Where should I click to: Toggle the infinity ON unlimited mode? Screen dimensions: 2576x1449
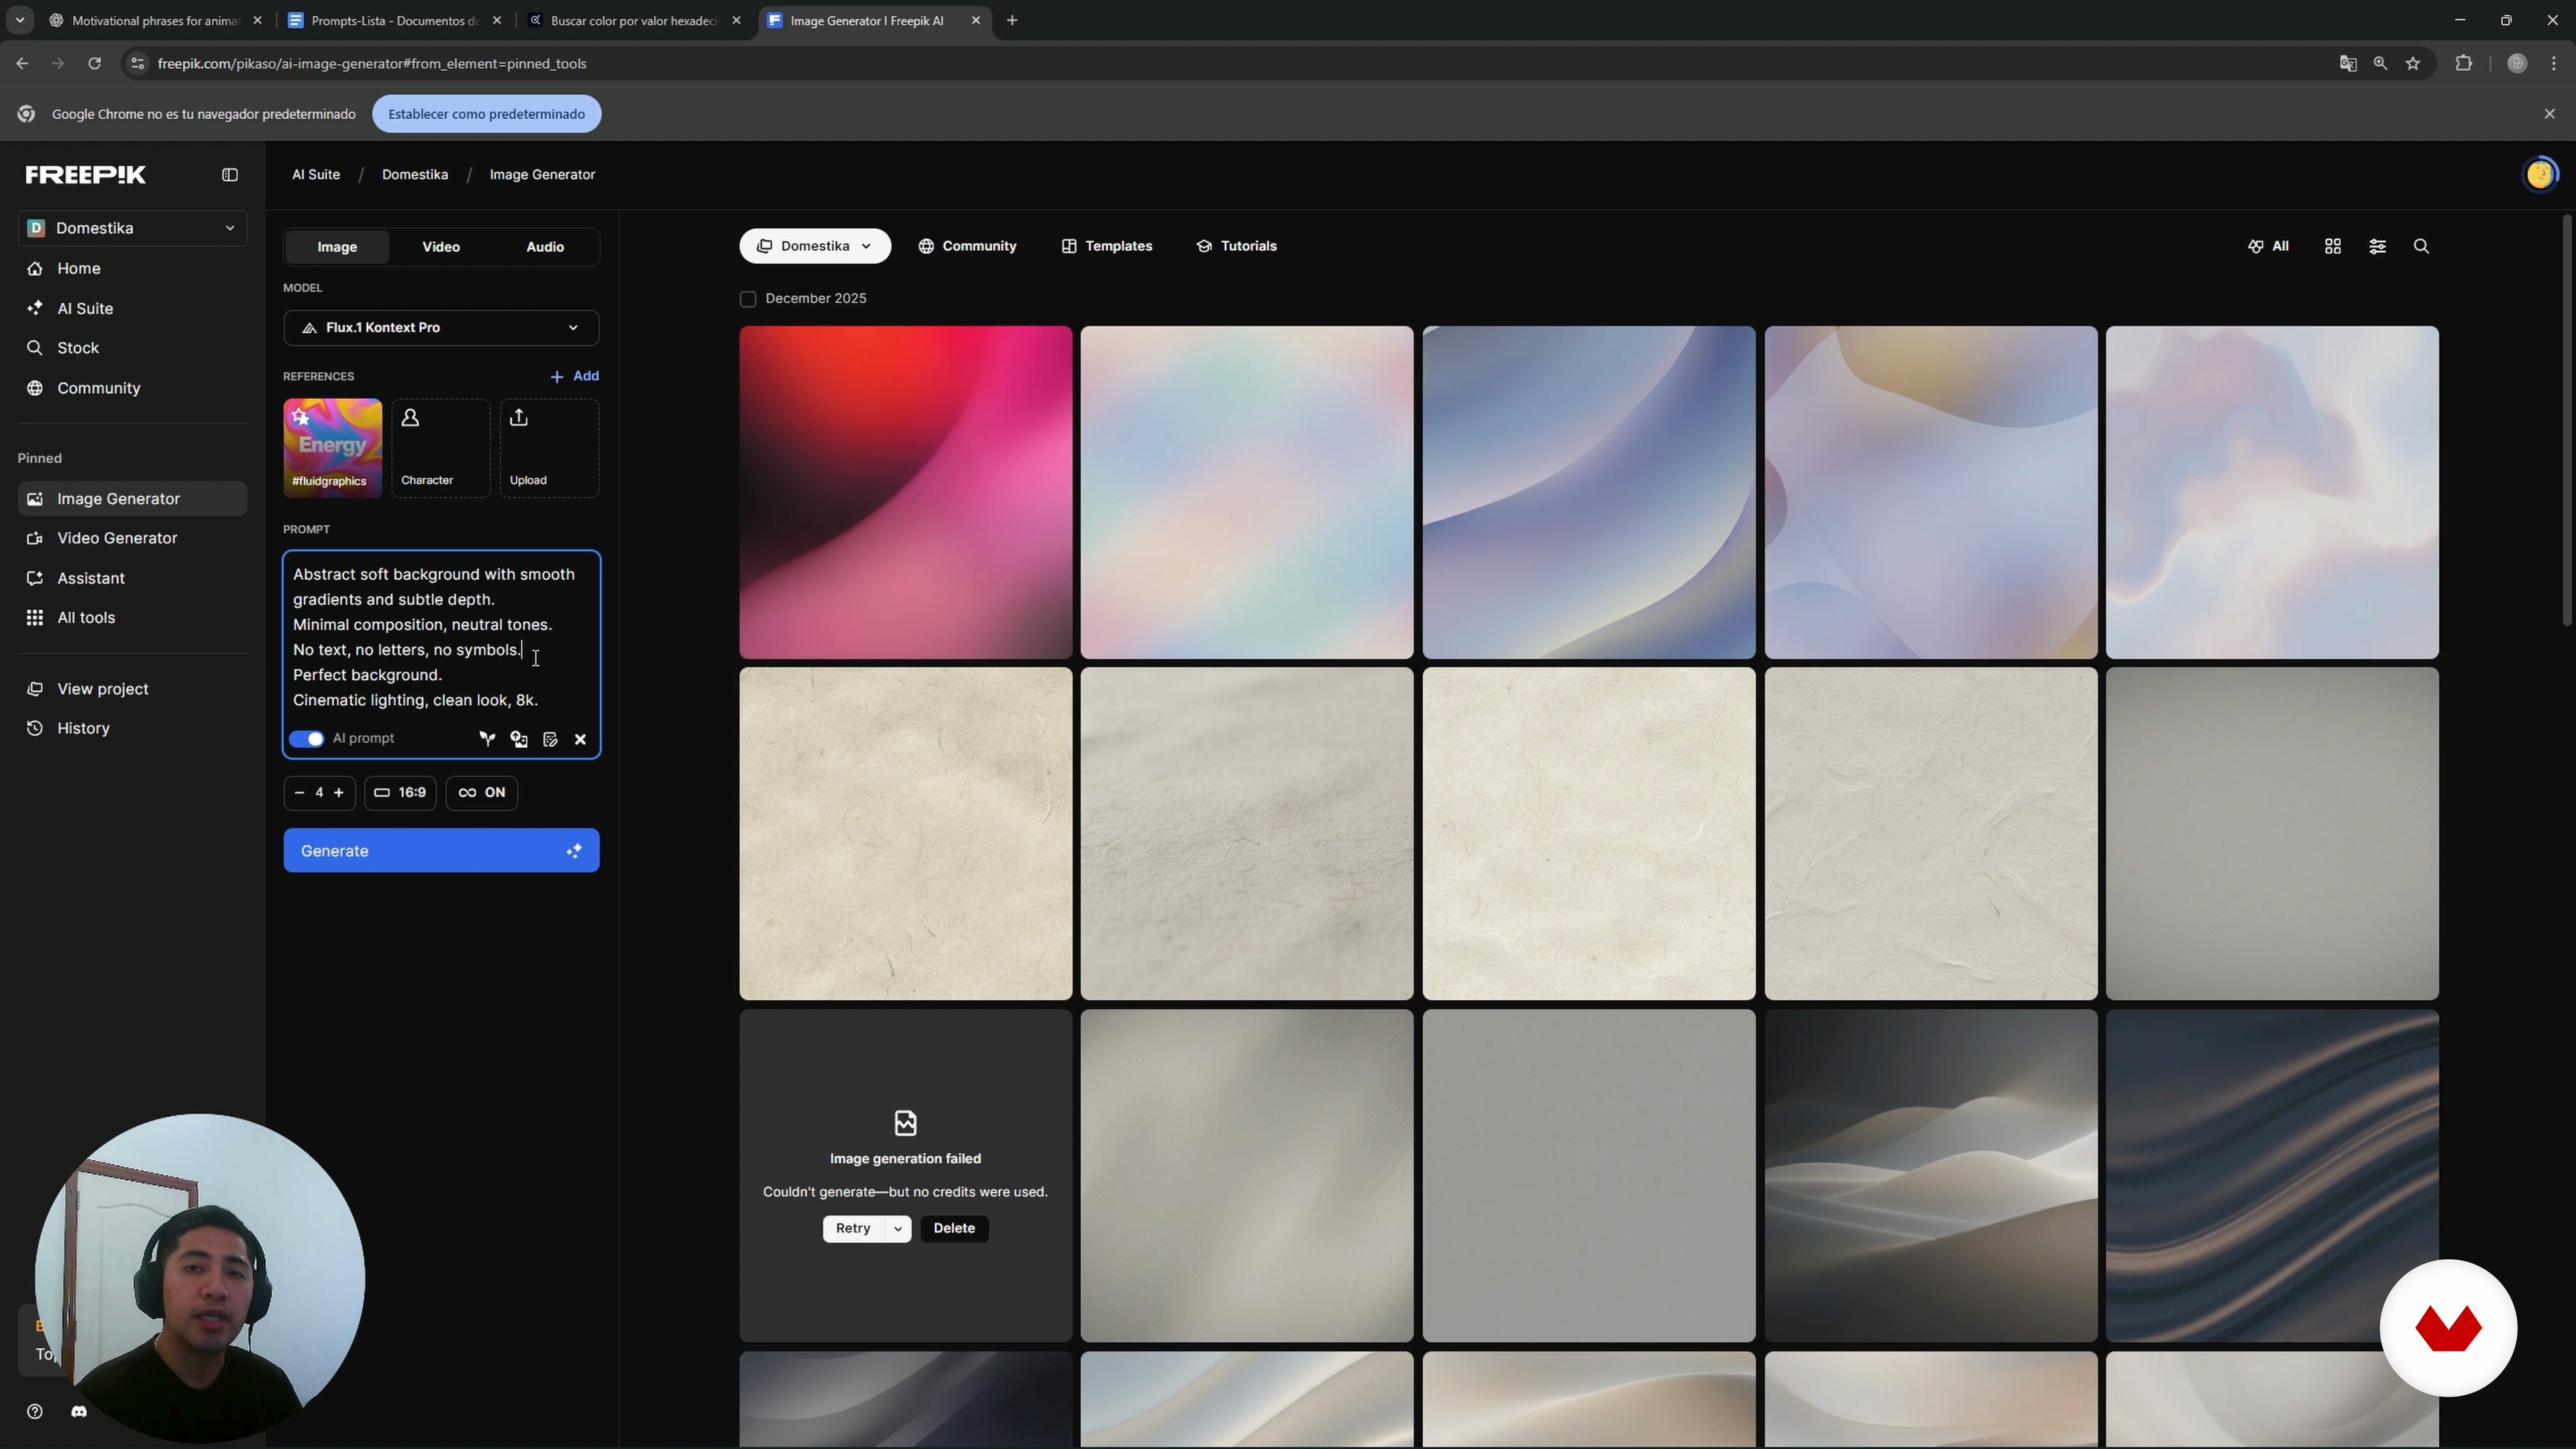coord(482,793)
